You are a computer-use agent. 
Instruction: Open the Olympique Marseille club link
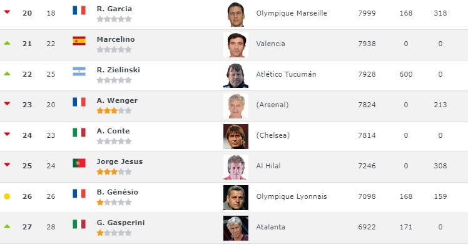click(292, 13)
